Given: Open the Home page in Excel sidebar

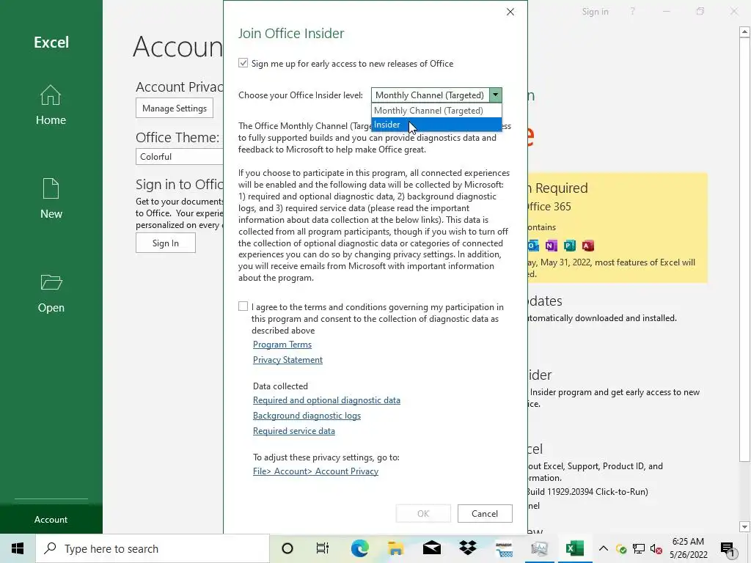Looking at the screenshot, I should tap(51, 105).
